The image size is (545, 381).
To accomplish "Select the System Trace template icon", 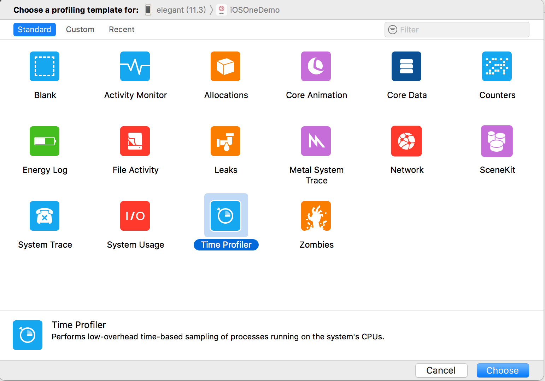I will (45, 216).
